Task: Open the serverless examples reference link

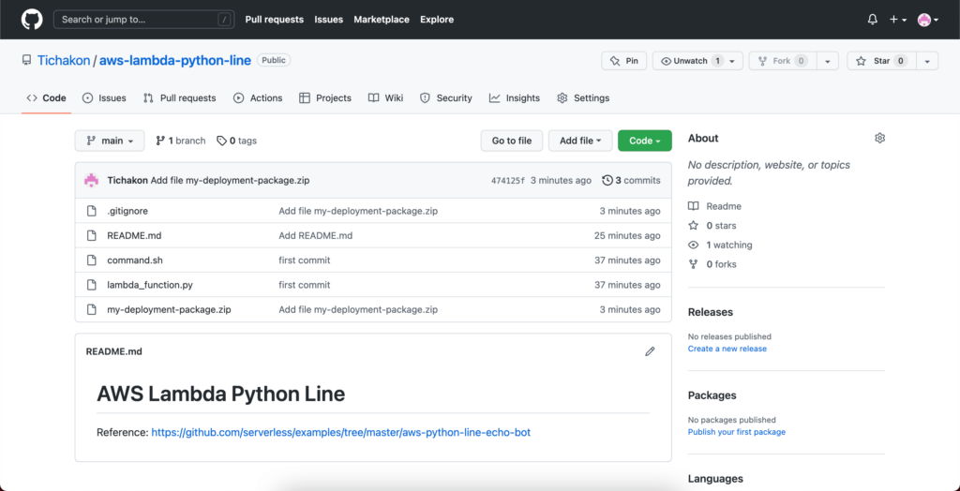Action: (340, 432)
